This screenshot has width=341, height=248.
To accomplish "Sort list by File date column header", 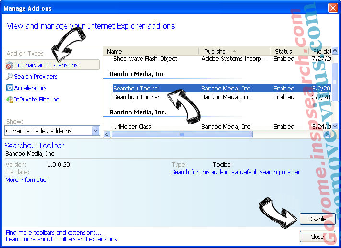I will click(x=320, y=51).
